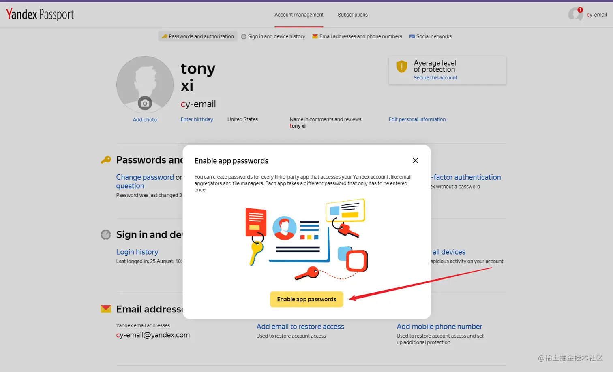Open the Login history link

pos(137,252)
